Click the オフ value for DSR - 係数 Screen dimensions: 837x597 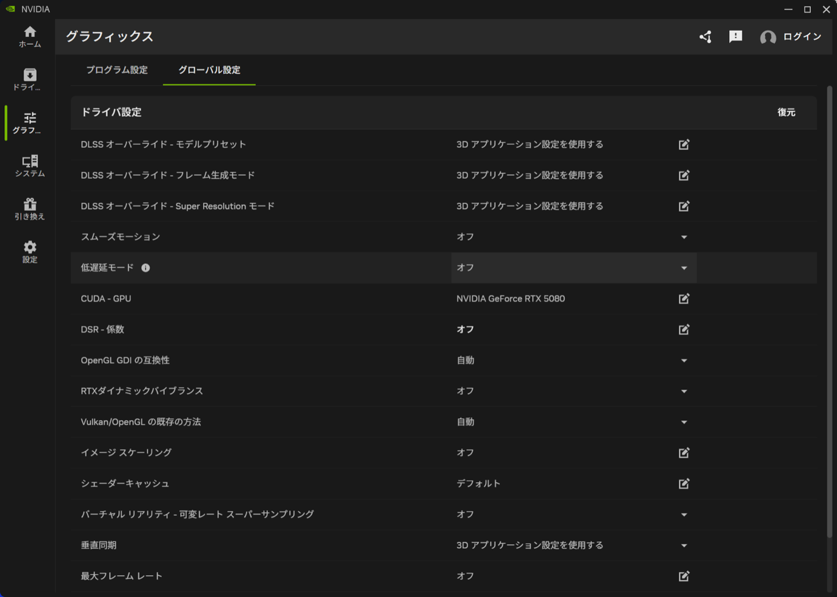(465, 329)
